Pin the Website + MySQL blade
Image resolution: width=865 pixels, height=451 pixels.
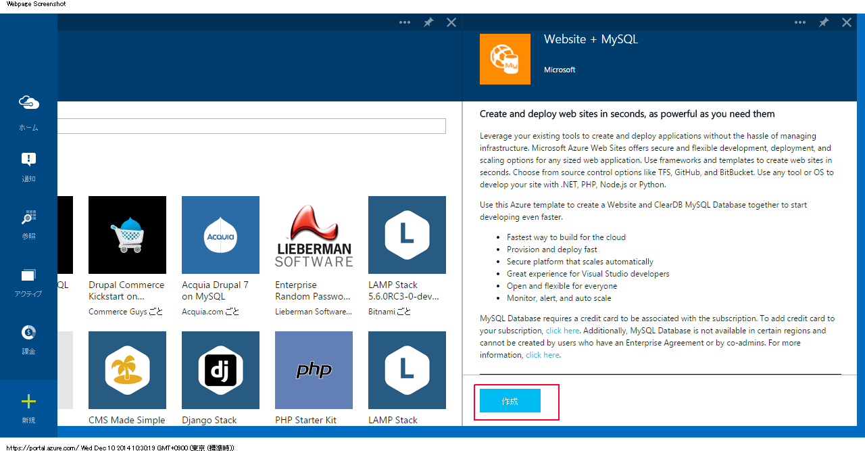click(x=823, y=22)
